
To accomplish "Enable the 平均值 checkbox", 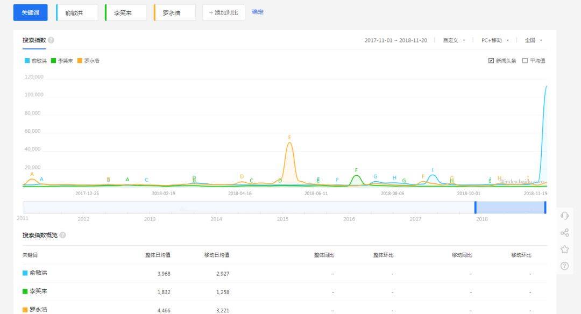I will [525, 61].
